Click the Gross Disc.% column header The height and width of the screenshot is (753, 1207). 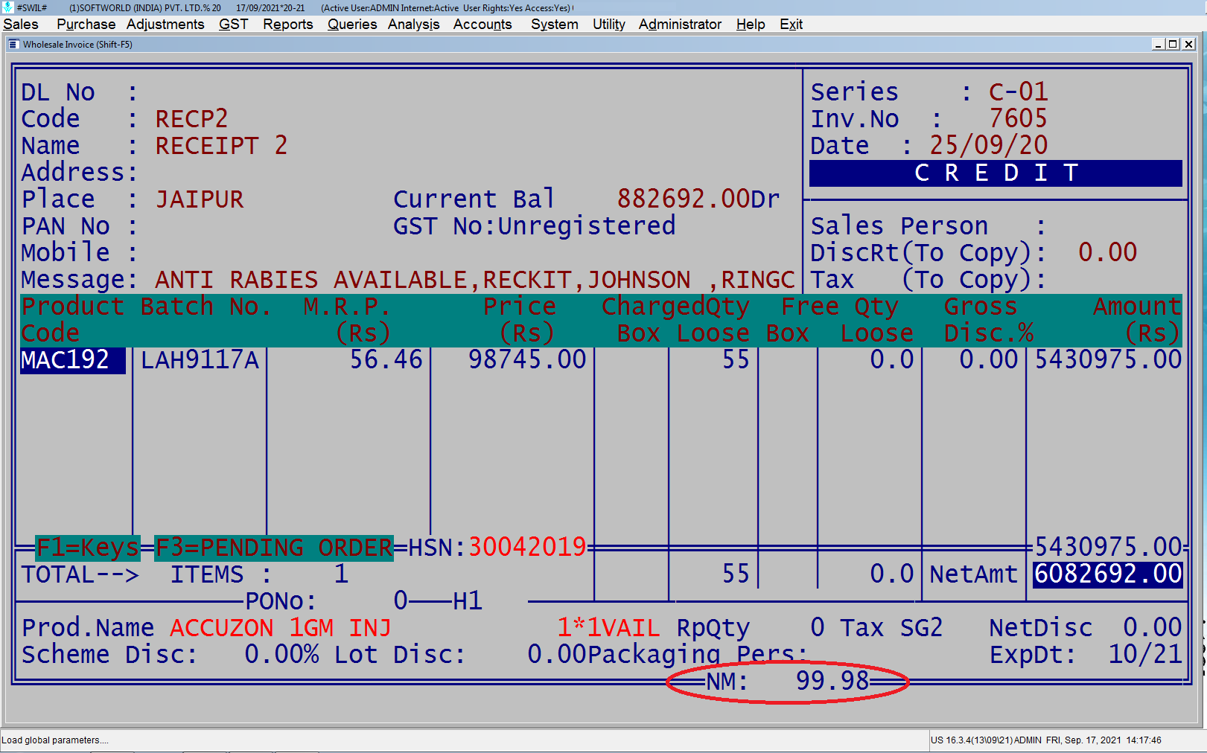click(x=988, y=320)
